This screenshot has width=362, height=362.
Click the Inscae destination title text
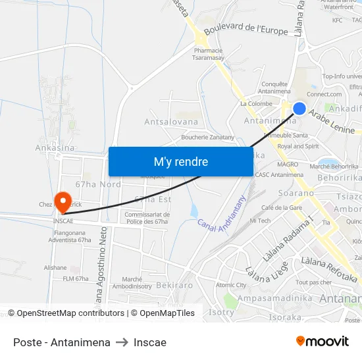point(150,342)
